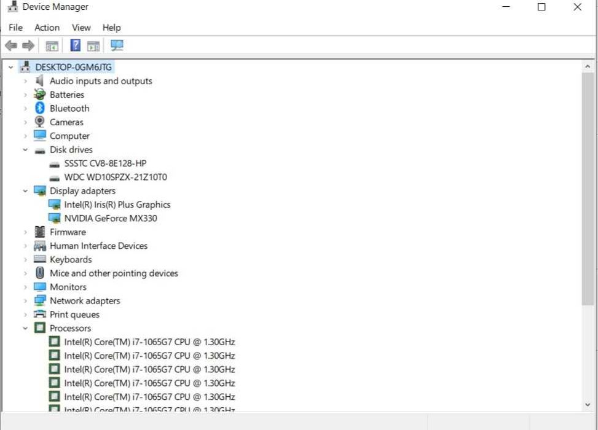Select WDC WD10SPZX-21Z10T0 disk drive
Viewport: 598px width, 430px height.
pos(116,177)
